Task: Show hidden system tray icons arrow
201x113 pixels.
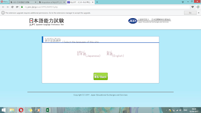Action: pyautogui.click(x=166, y=110)
